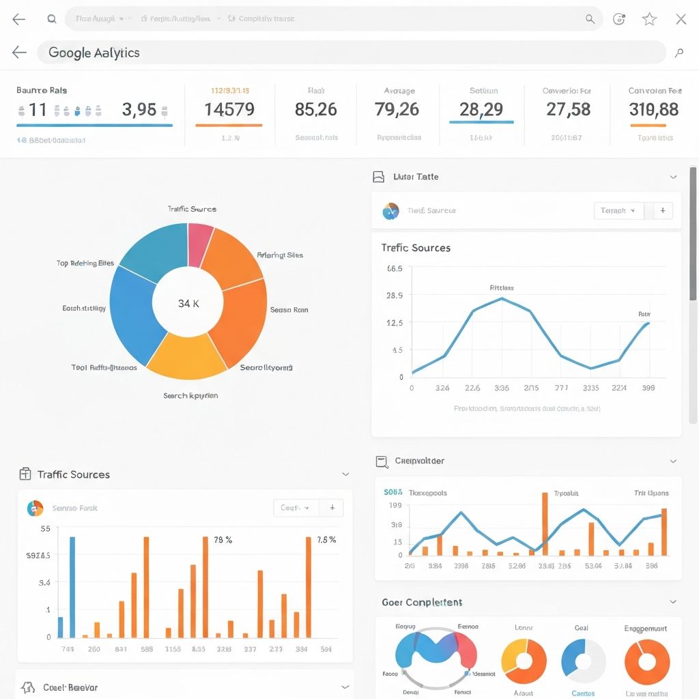Click the Traffic Sources section panel icon
Viewport: 699px width, 699px height.
[25, 474]
